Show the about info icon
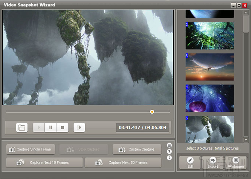The height and width of the screenshot is (179, 251). [169, 158]
